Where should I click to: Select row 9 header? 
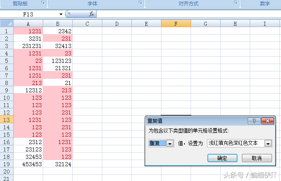[7, 90]
